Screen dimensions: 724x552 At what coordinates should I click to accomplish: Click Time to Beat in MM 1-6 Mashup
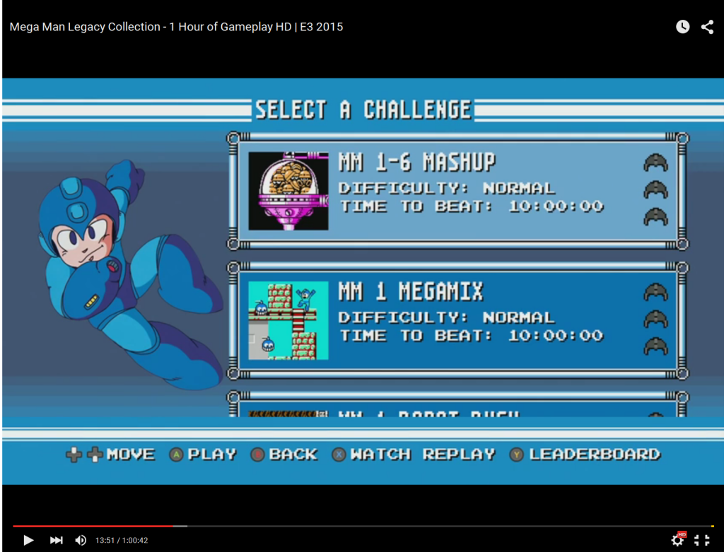(x=472, y=206)
